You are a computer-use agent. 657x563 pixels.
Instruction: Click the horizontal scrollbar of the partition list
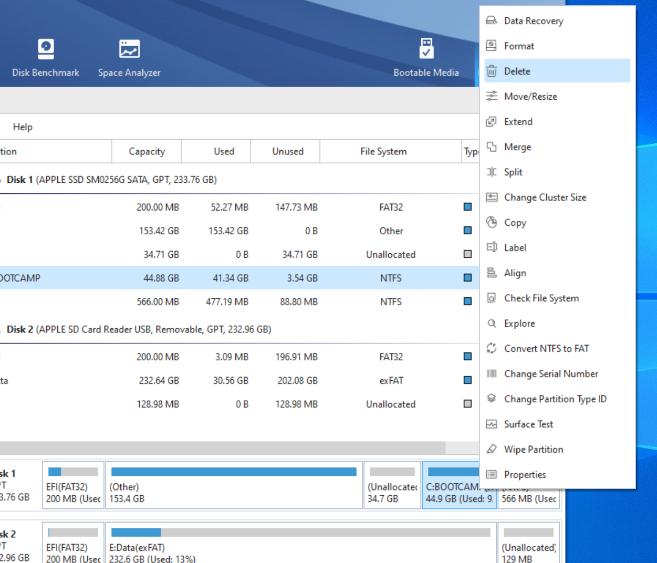pyautogui.click(x=223, y=447)
